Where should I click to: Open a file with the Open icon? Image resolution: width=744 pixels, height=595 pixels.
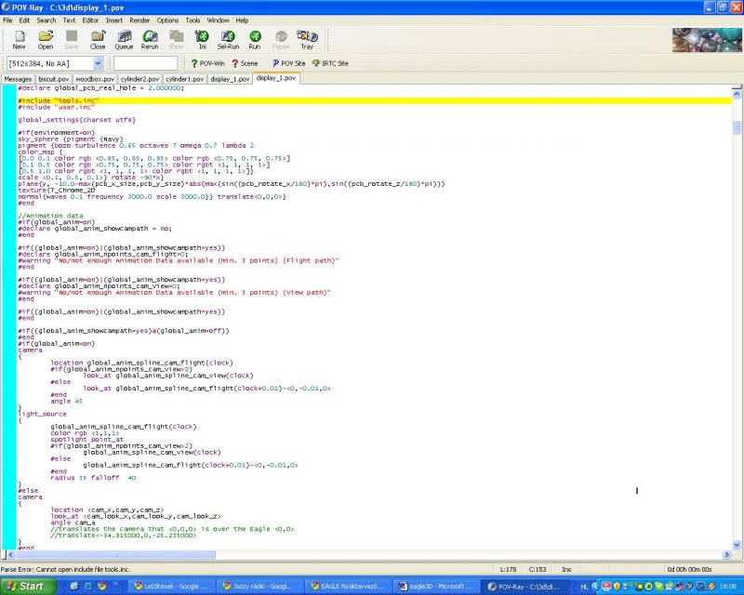click(46, 40)
